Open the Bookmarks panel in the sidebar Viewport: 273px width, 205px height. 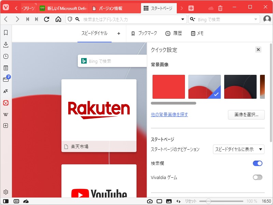click(x=5, y=33)
